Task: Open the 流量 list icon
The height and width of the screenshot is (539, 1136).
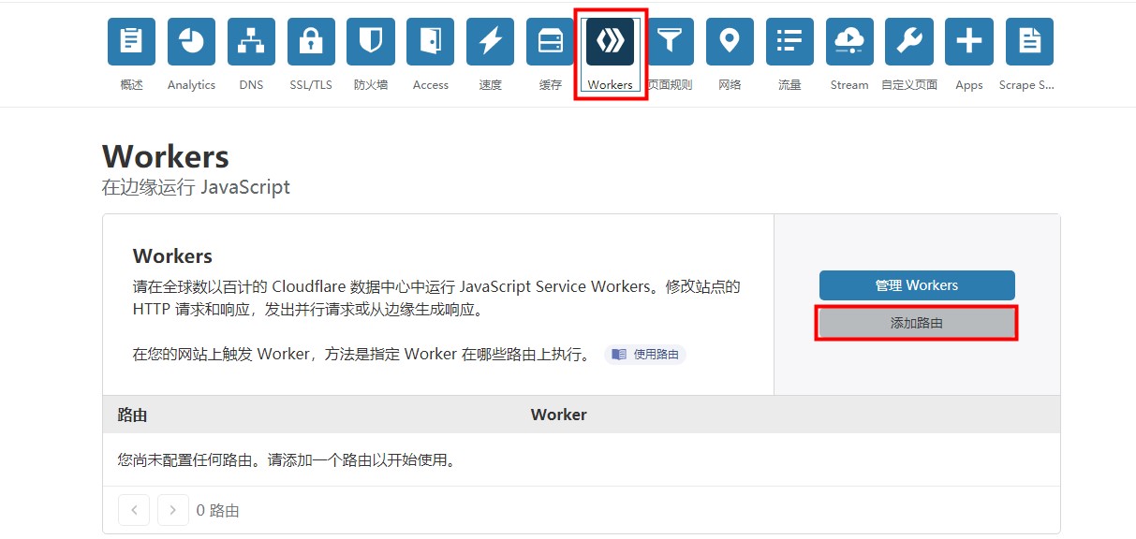Action: 789,41
